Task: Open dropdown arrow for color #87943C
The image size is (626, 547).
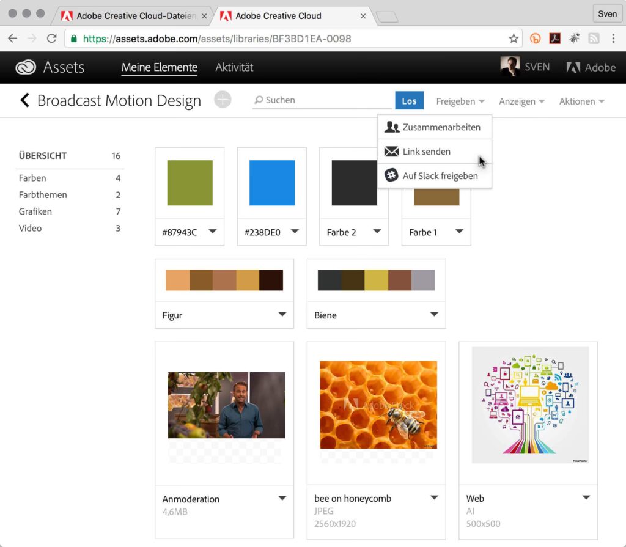Action: tap(213, 232)
